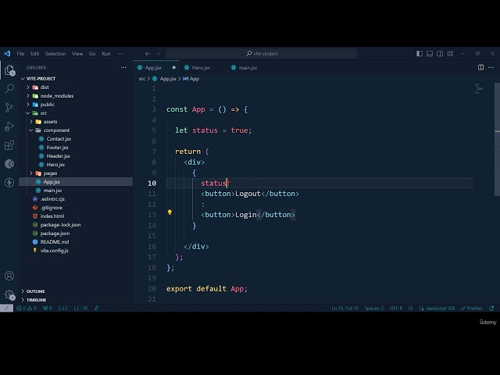Toggle the secondary side bar layout icon

440,54
